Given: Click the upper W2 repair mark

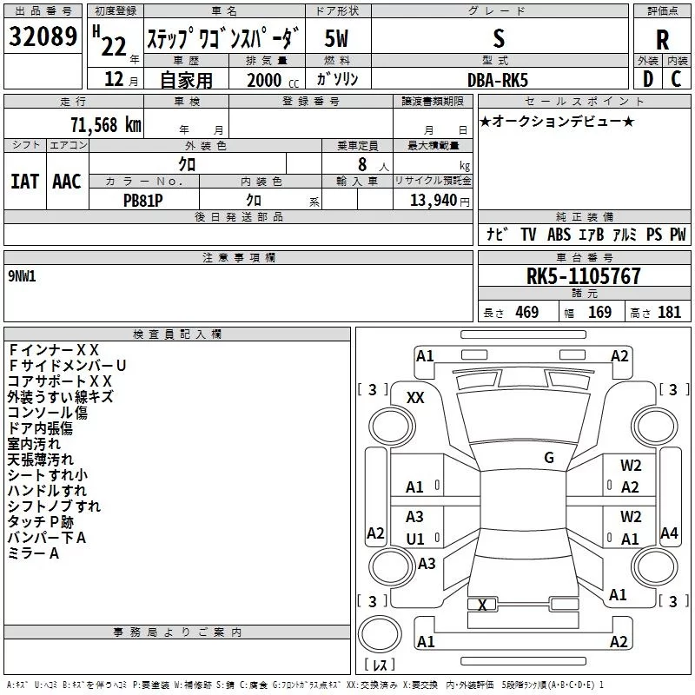Looking at the screenshot, I should (x=631, y=466).
